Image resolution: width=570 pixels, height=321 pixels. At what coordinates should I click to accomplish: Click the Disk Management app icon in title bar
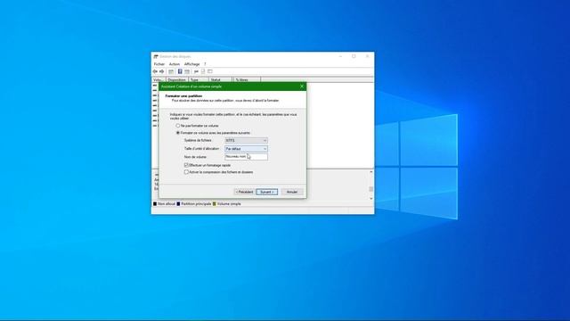pyautogui.click(x=156, y=57)
